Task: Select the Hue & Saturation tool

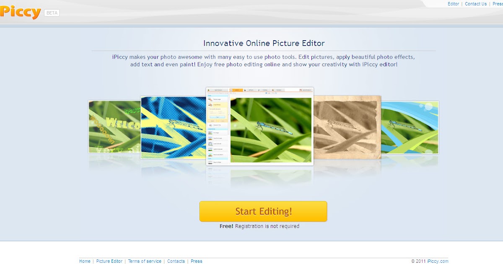Action: [217, 154]
